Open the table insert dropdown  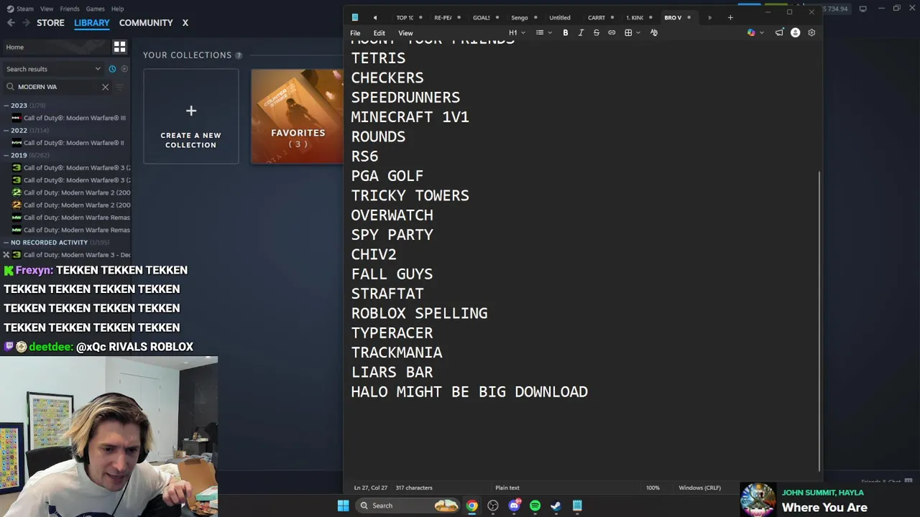coord(632,32)
